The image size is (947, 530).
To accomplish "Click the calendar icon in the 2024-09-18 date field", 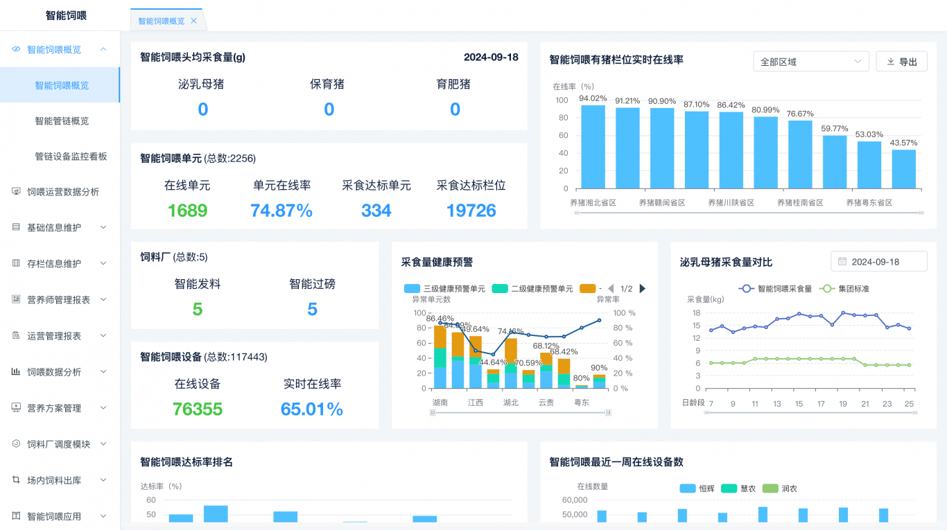I will pyautogui.click(x=842, y=262).
